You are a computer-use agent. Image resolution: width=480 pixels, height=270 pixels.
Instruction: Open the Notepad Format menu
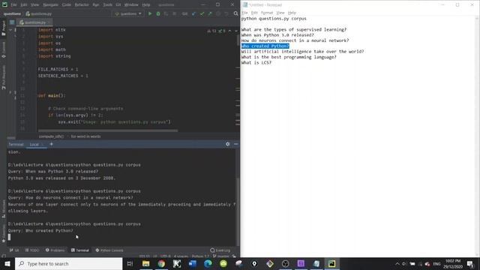(x=267, y=13)
